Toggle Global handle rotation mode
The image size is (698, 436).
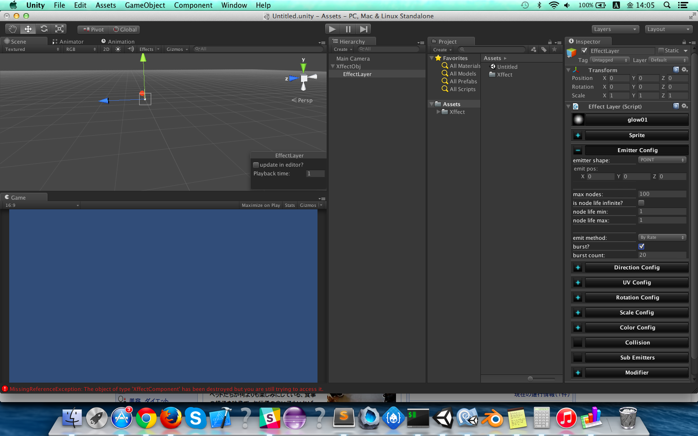[125, 30]
